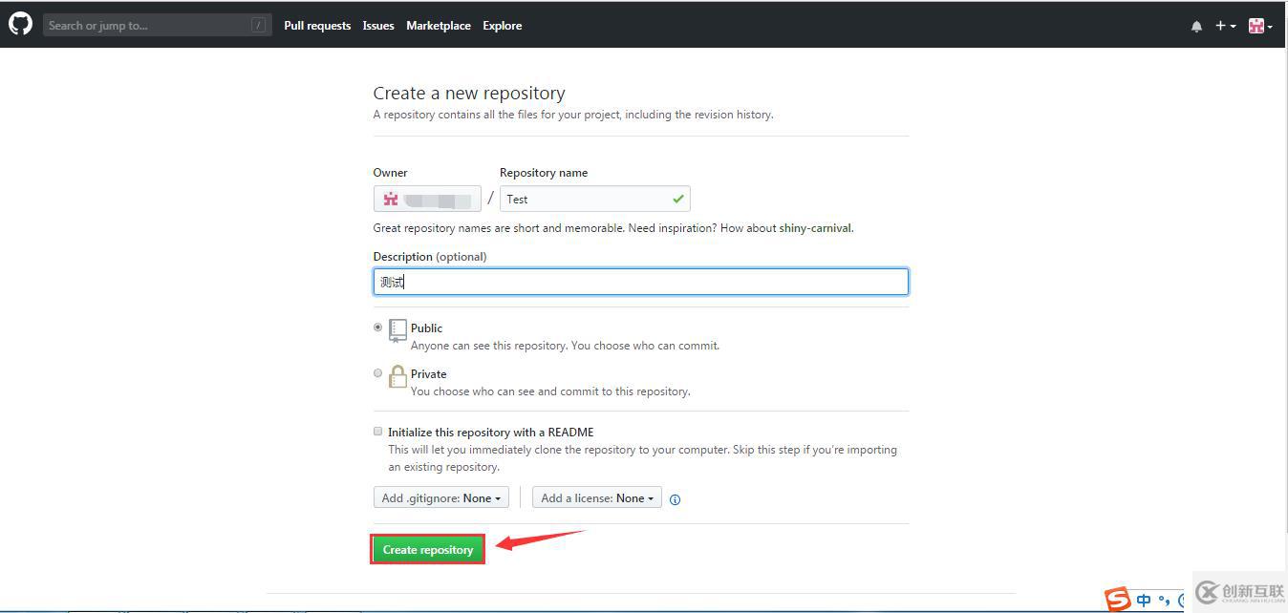Click into the Repository name field
This screenshot has width=1288, height=613.
click(594, 199)
